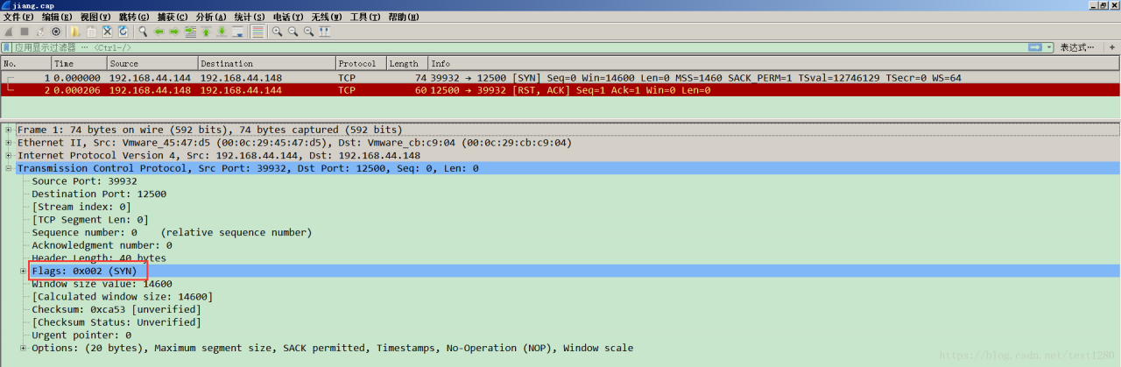Image resolution: width=1121 pixels, height=367 pixels.
Task: Select packet 2 RST, ACK row
Action: pos(560,90)
